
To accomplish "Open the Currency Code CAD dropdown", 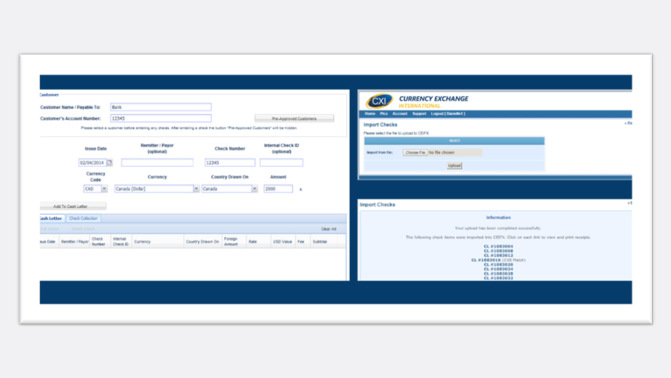I will (x=104, y=188).
